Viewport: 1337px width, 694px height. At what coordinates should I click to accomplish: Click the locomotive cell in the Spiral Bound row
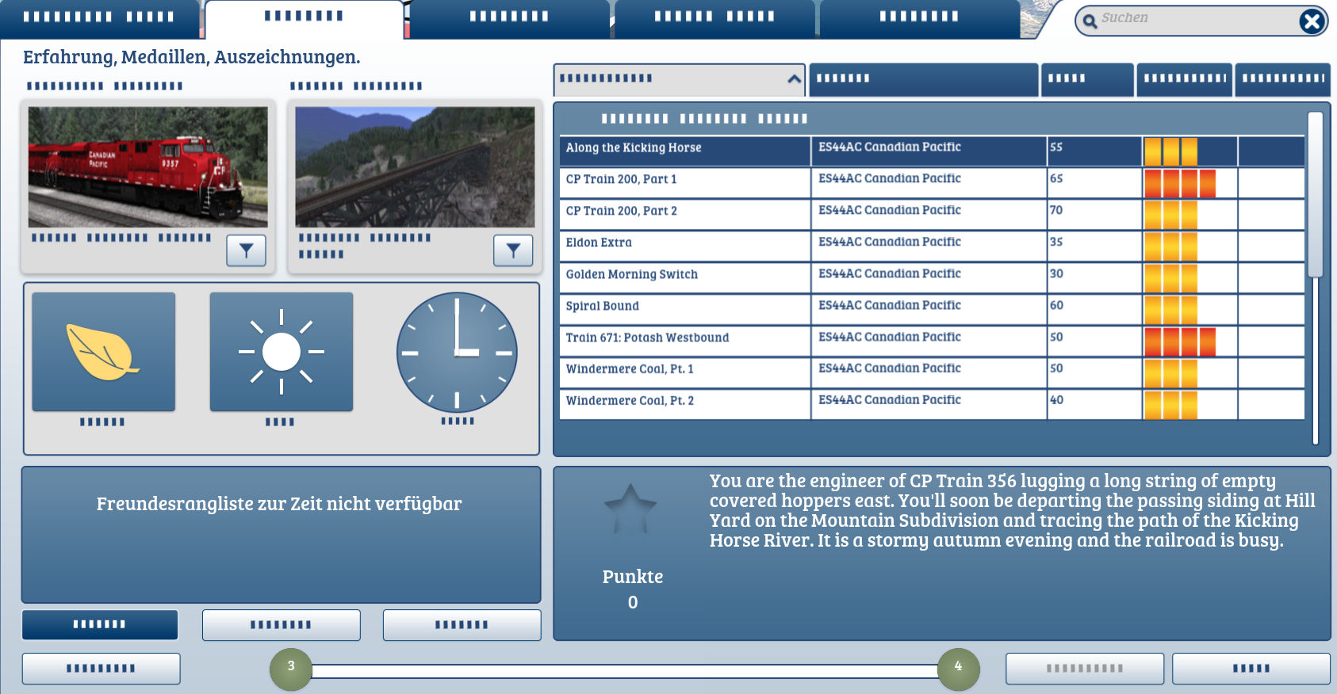929,309
